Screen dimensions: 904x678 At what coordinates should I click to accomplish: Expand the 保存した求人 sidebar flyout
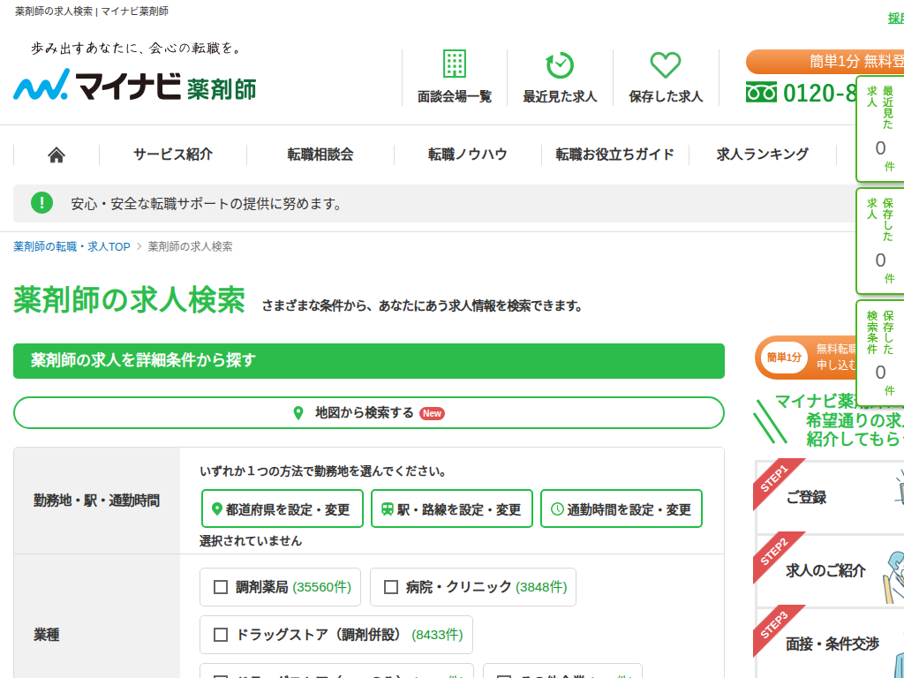tap(880, 239)
